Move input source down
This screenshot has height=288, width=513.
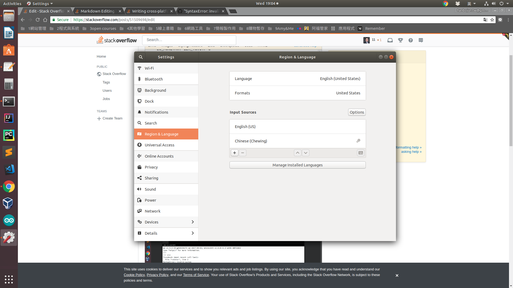(x=306, y=153)
